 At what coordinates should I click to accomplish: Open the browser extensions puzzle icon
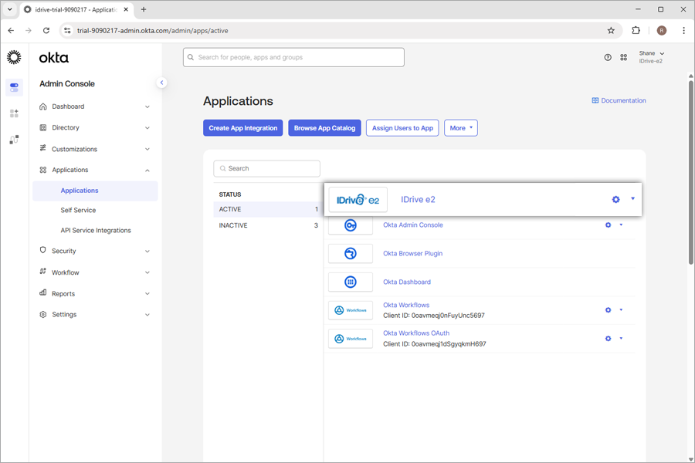[x=636, y=31]
